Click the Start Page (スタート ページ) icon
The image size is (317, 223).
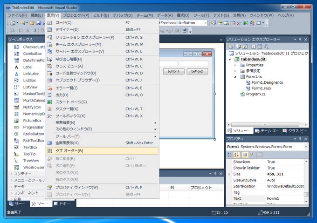click(49, 102)
